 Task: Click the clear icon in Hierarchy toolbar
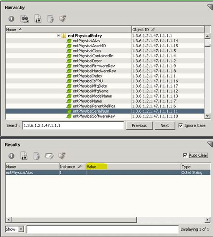pos(63,18)
